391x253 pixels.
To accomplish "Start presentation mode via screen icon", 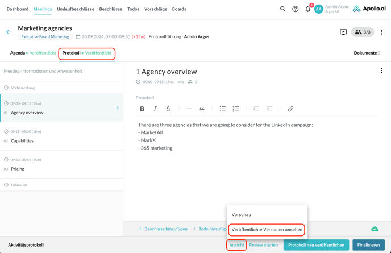I will pyautogui.click(x=343, y=32).
